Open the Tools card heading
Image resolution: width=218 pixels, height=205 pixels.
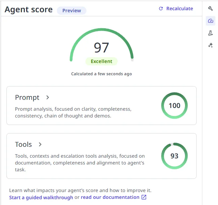23,144
